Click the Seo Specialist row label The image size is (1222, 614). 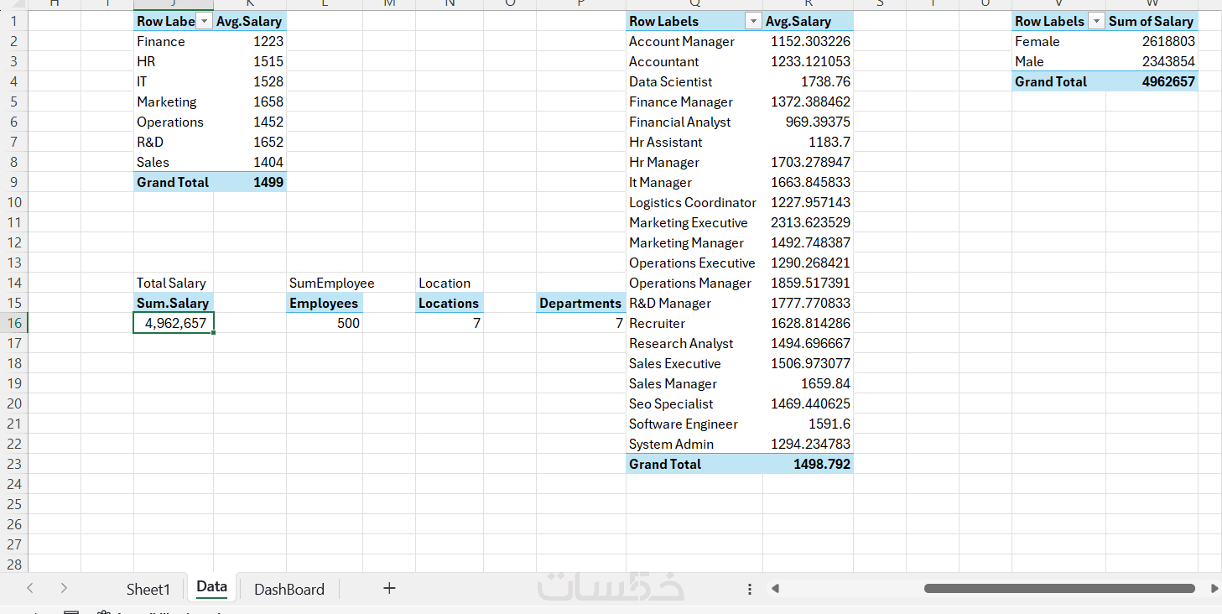coord(694,403)
